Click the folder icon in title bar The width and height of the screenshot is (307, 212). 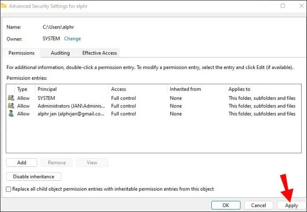coord(4,6)
